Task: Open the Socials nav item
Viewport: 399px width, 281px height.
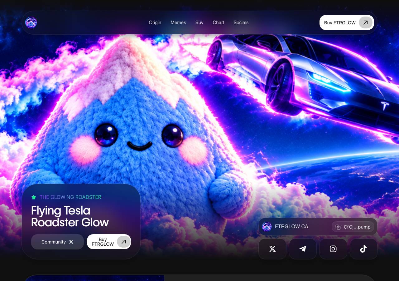Action: [x=241, y=22]
